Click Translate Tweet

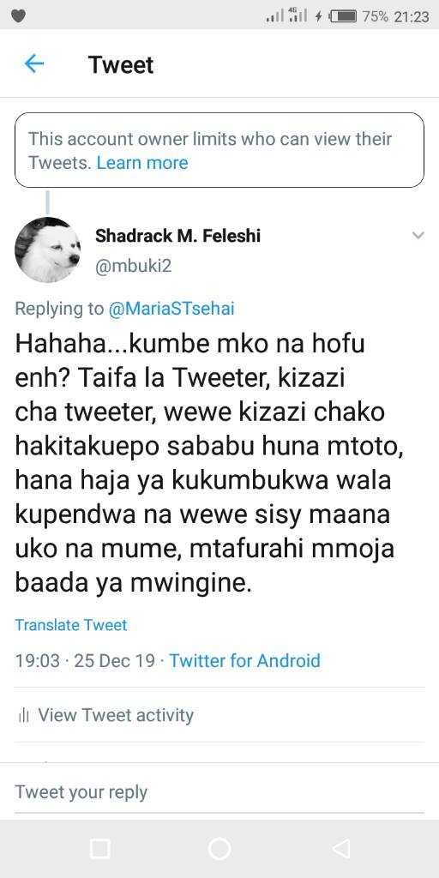(x=71, y=625)
